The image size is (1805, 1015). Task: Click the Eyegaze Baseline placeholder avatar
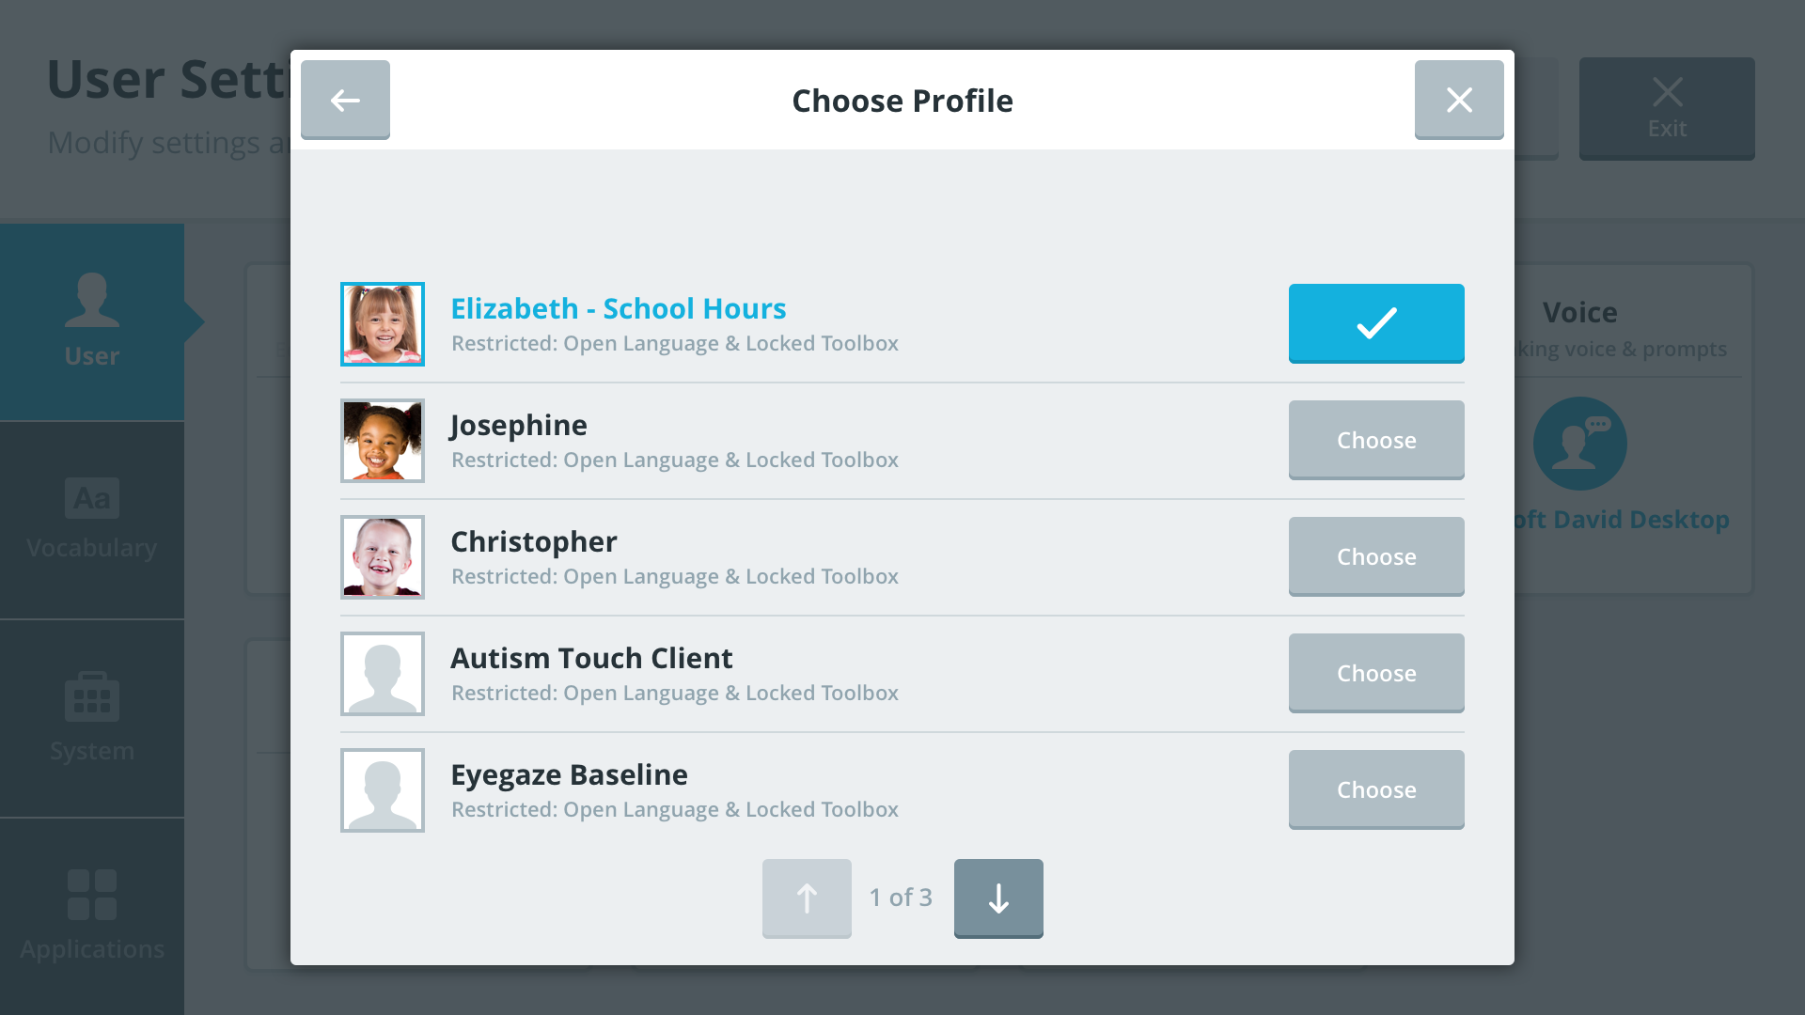[383, 790]
